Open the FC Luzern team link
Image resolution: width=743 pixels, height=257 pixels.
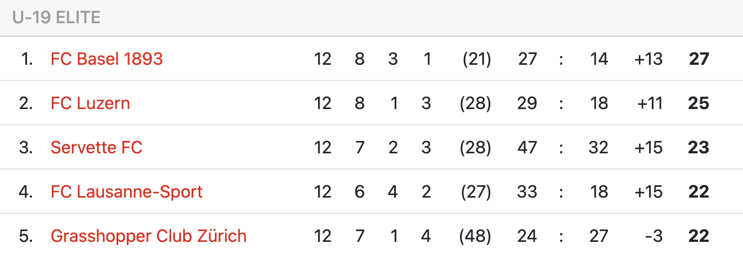pos(90,103)
